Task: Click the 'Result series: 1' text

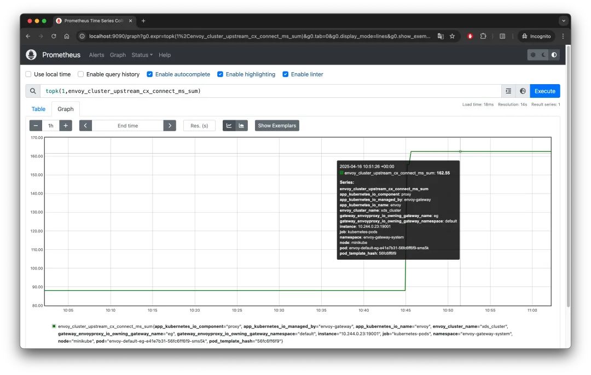Action: [x=546, y=104]
